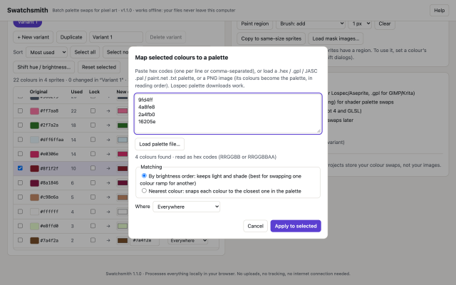Click the new colour swatch for #7a4f2a
456x285 pixels.
(122, 241)
